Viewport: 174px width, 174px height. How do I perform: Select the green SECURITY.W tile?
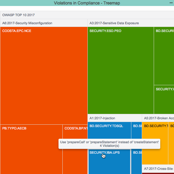164,100
